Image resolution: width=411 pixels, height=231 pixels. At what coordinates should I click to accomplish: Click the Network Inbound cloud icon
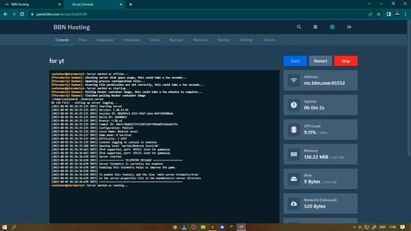[x=293, y=203]
